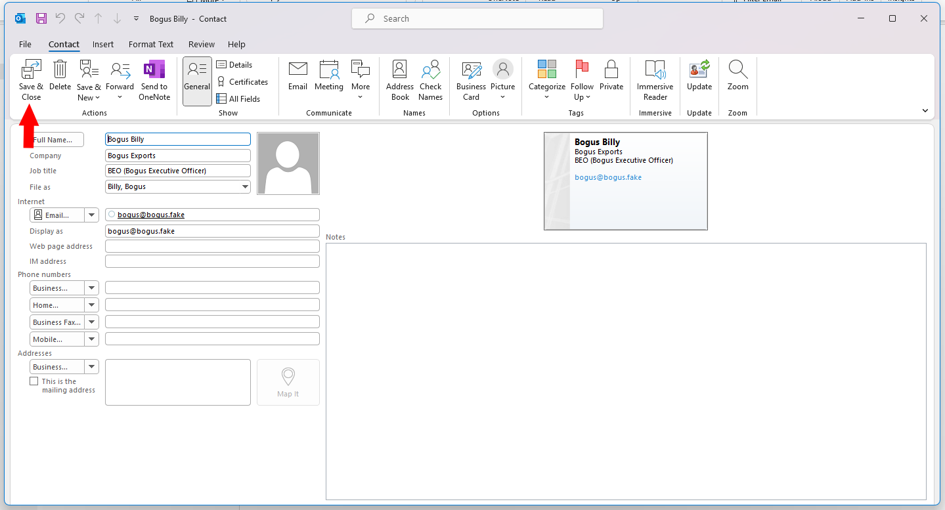Image resolution: width=945 pixels, height=510 pixels.
Task: Check 'This is the mailing address' box
Action: click(34, 381)
